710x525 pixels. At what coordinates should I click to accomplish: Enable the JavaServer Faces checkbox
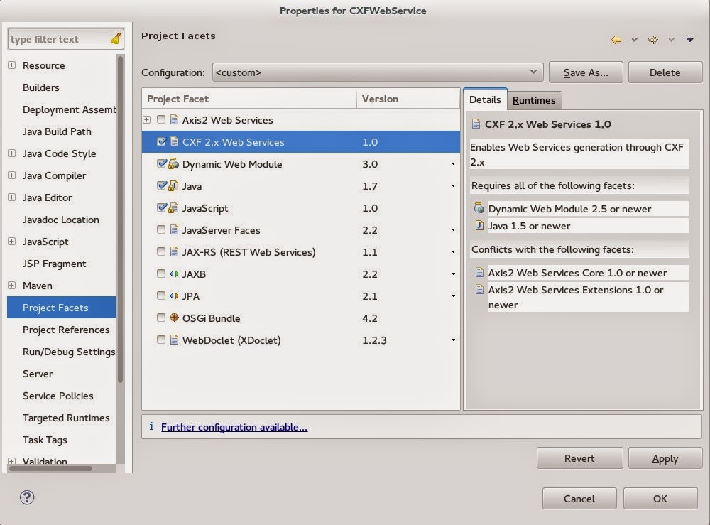160,229
